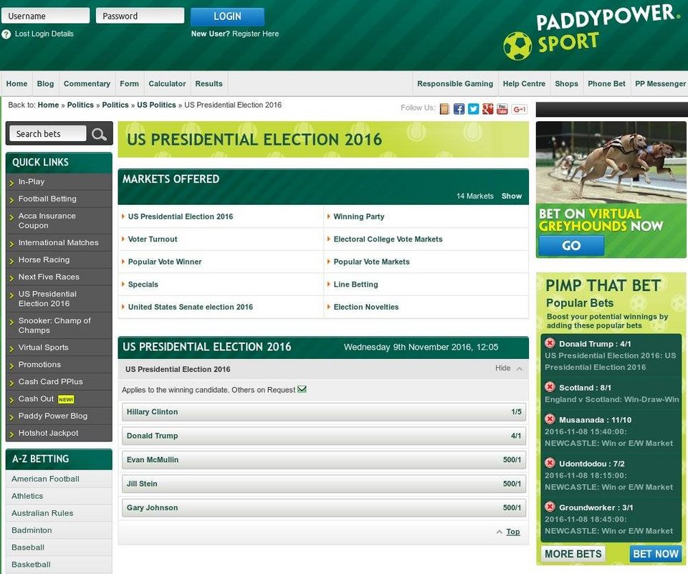Remove Donald Trump 4/1 popular bet
This screenshot has width=688, height=574.
(x=550, y=343)
